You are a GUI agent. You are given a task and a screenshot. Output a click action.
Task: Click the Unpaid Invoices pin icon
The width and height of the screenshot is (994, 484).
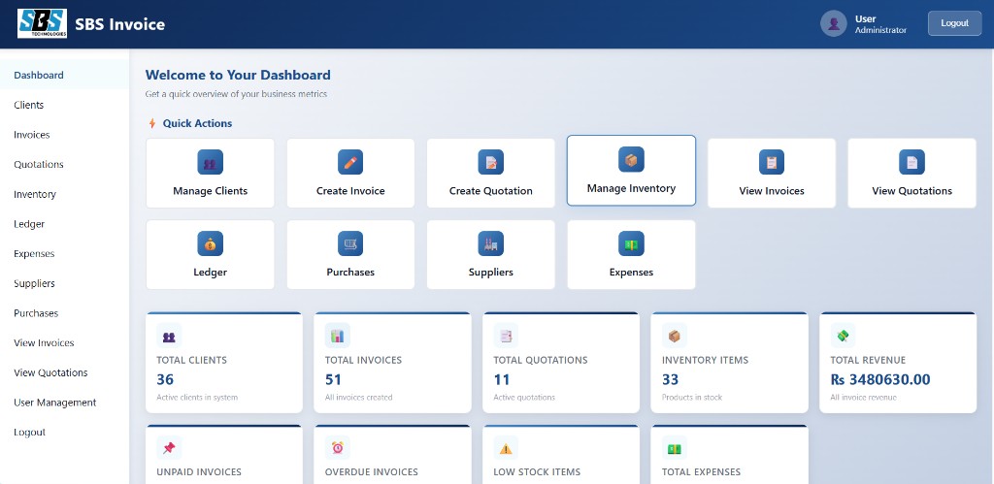[x=169, y=448]
